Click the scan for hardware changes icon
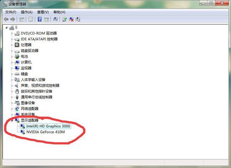 (x=56, y=19)
